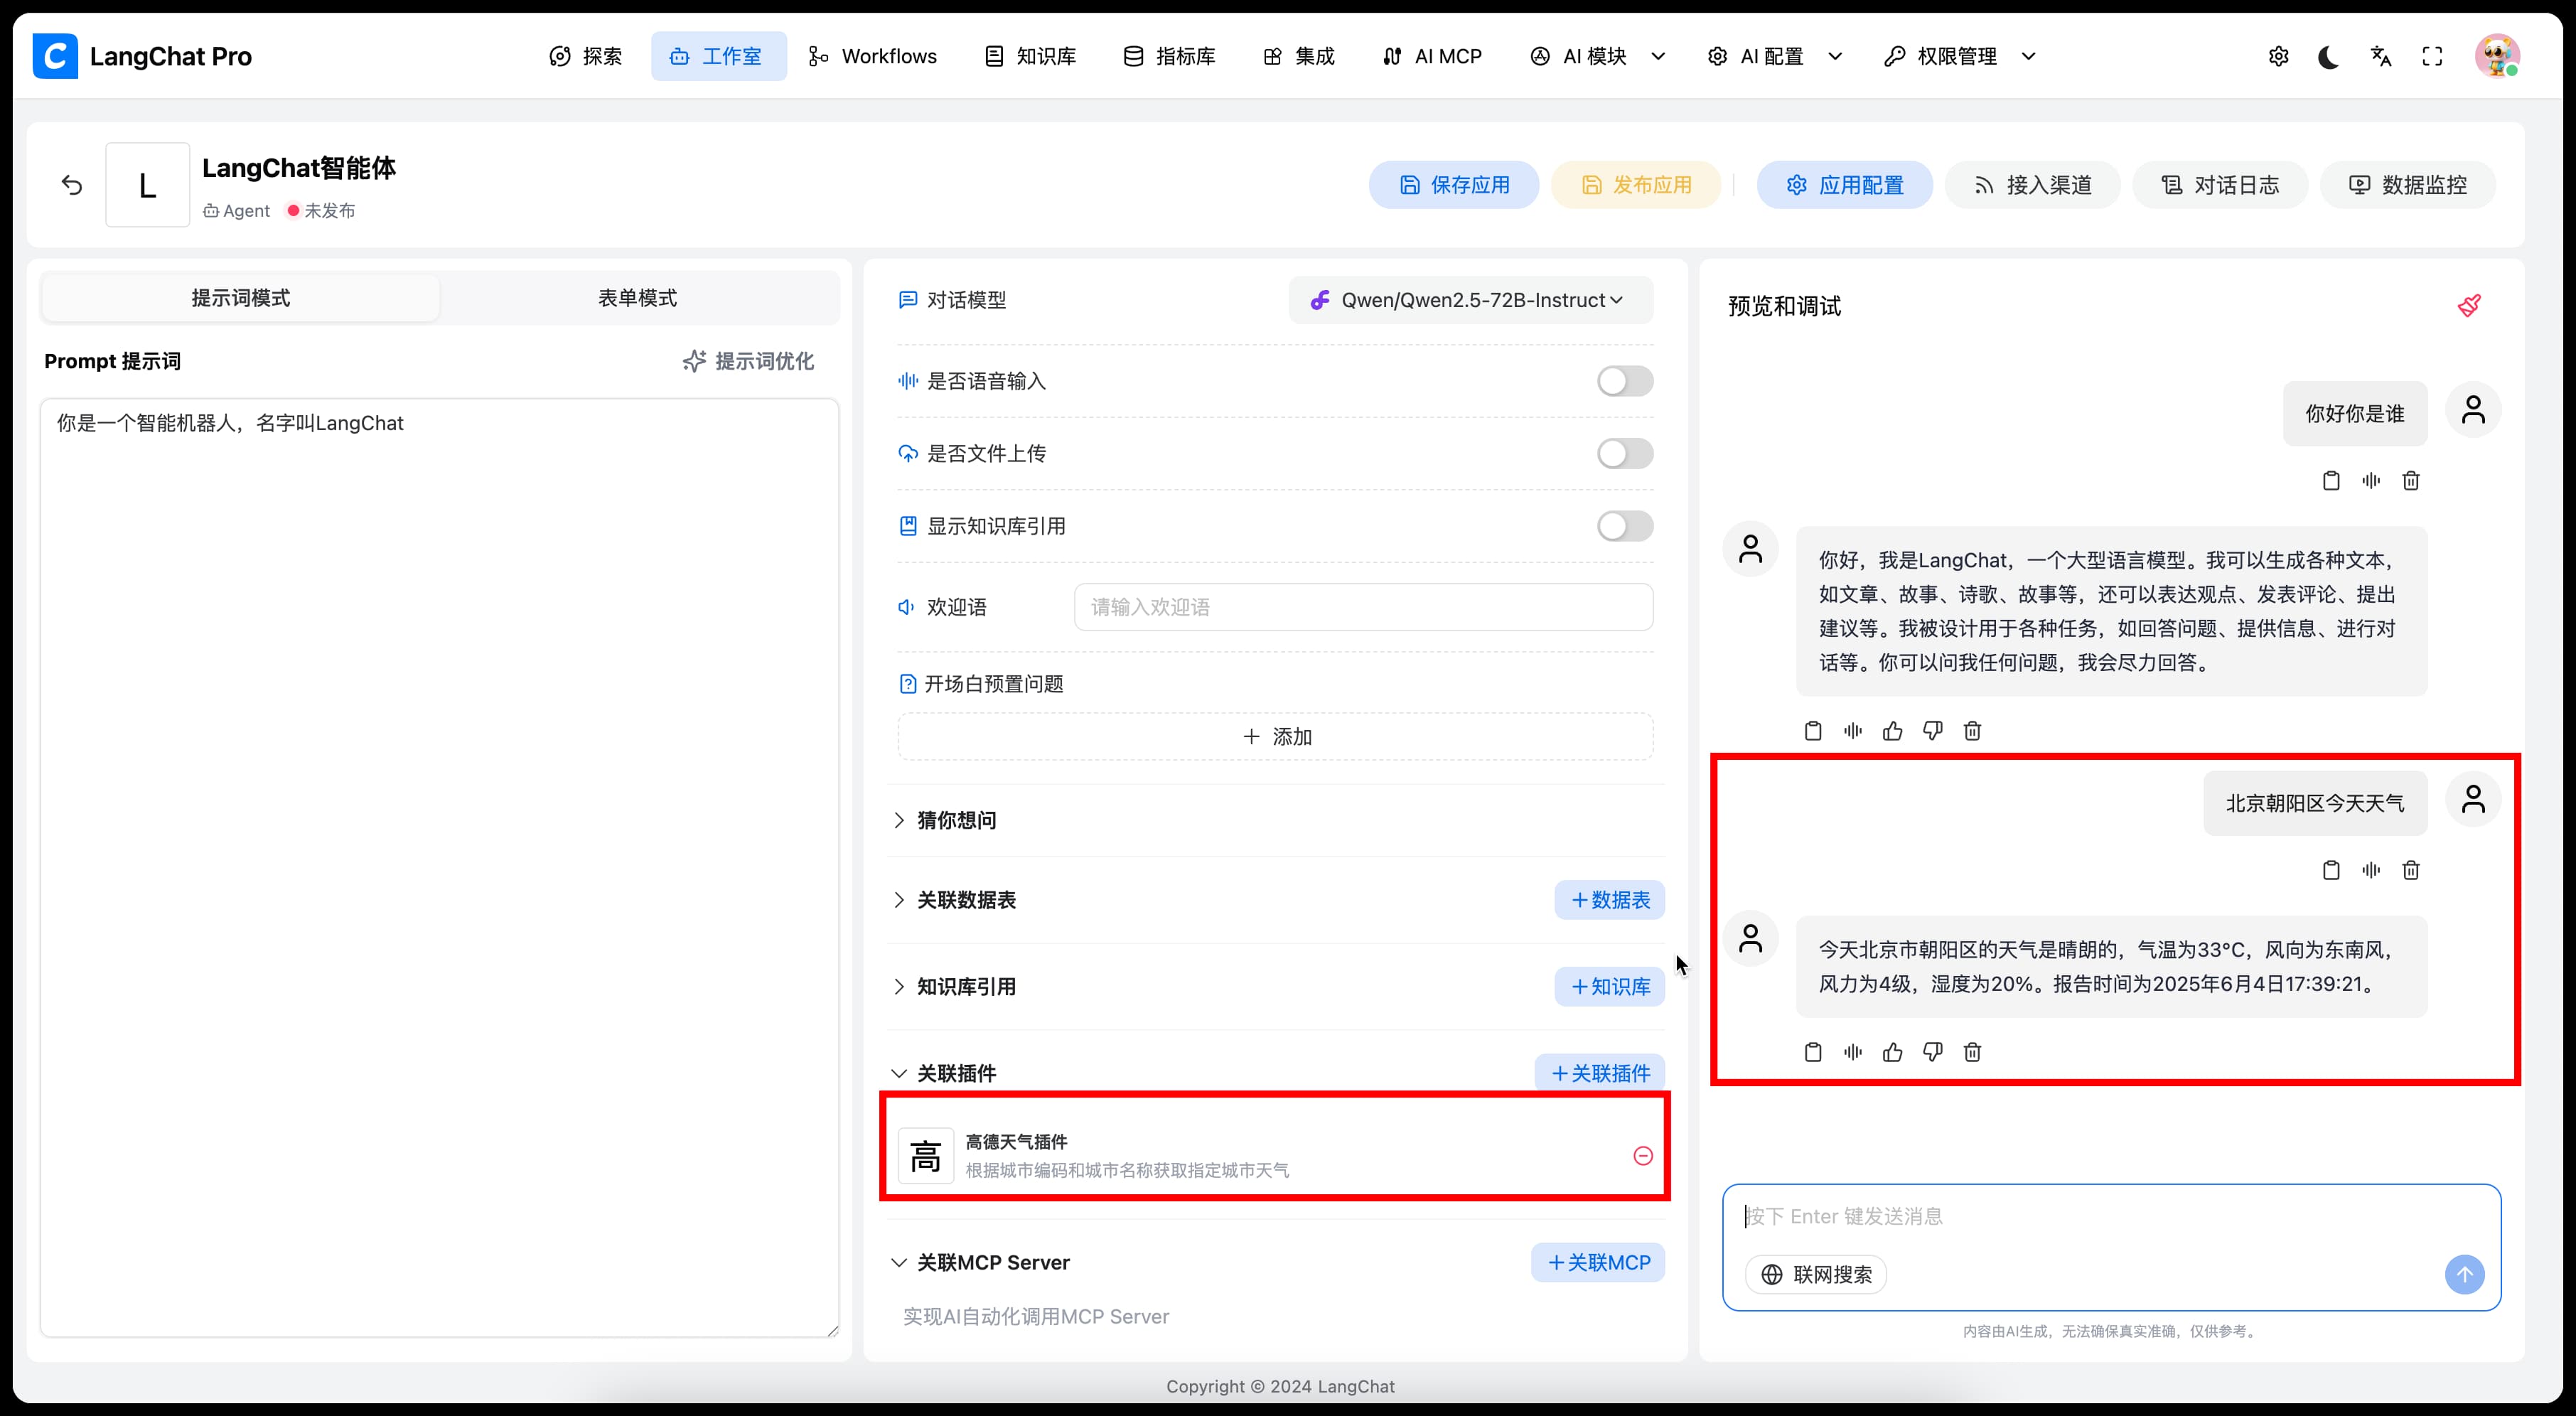Copy the Beijing weather reply

pos(1813,1052)
